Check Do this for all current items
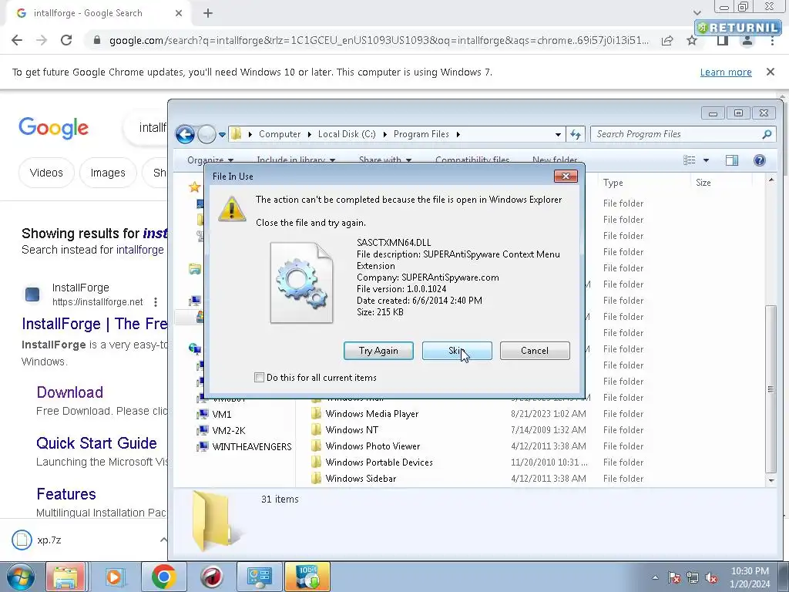The image size is (789, 592). [259, 378]
